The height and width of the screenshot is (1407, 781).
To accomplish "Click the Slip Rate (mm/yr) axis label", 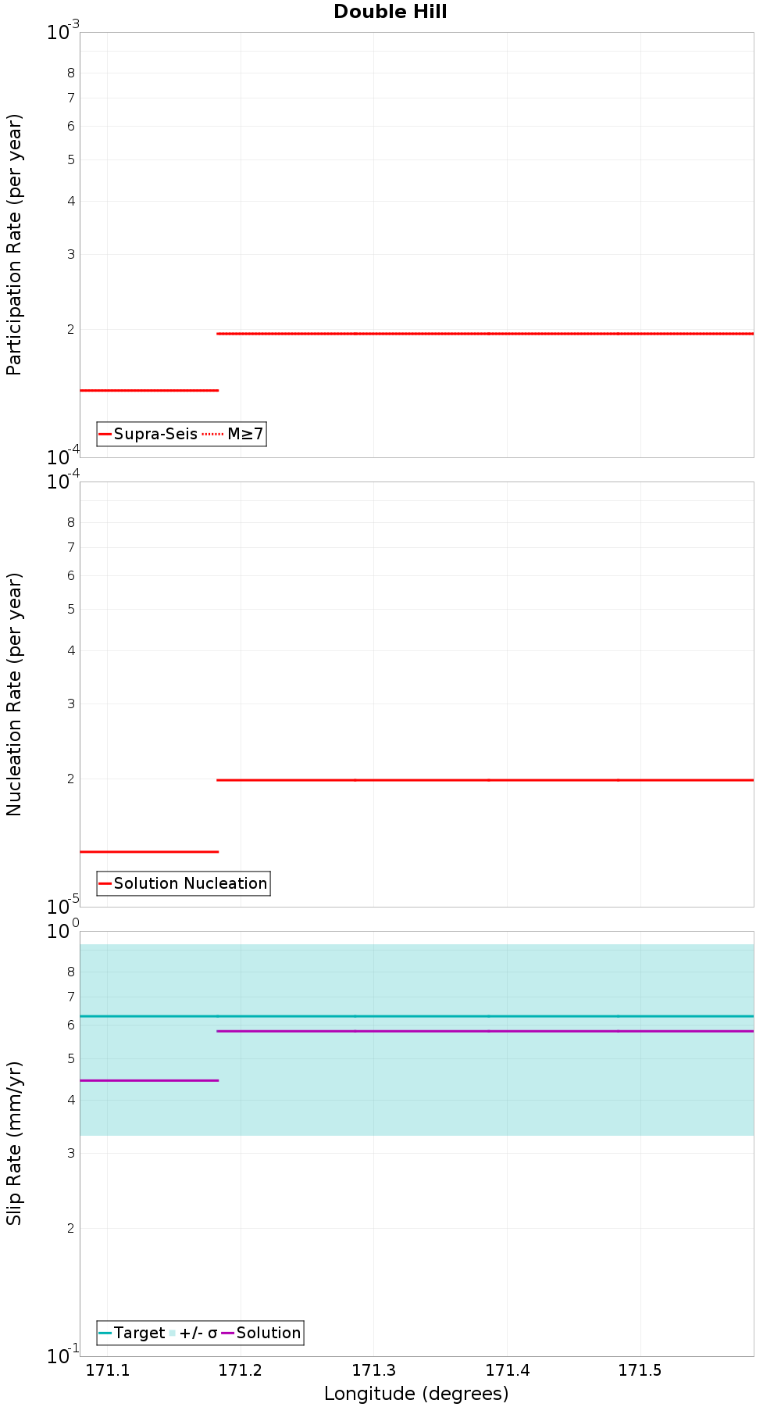I will (x=14, y=1143).
